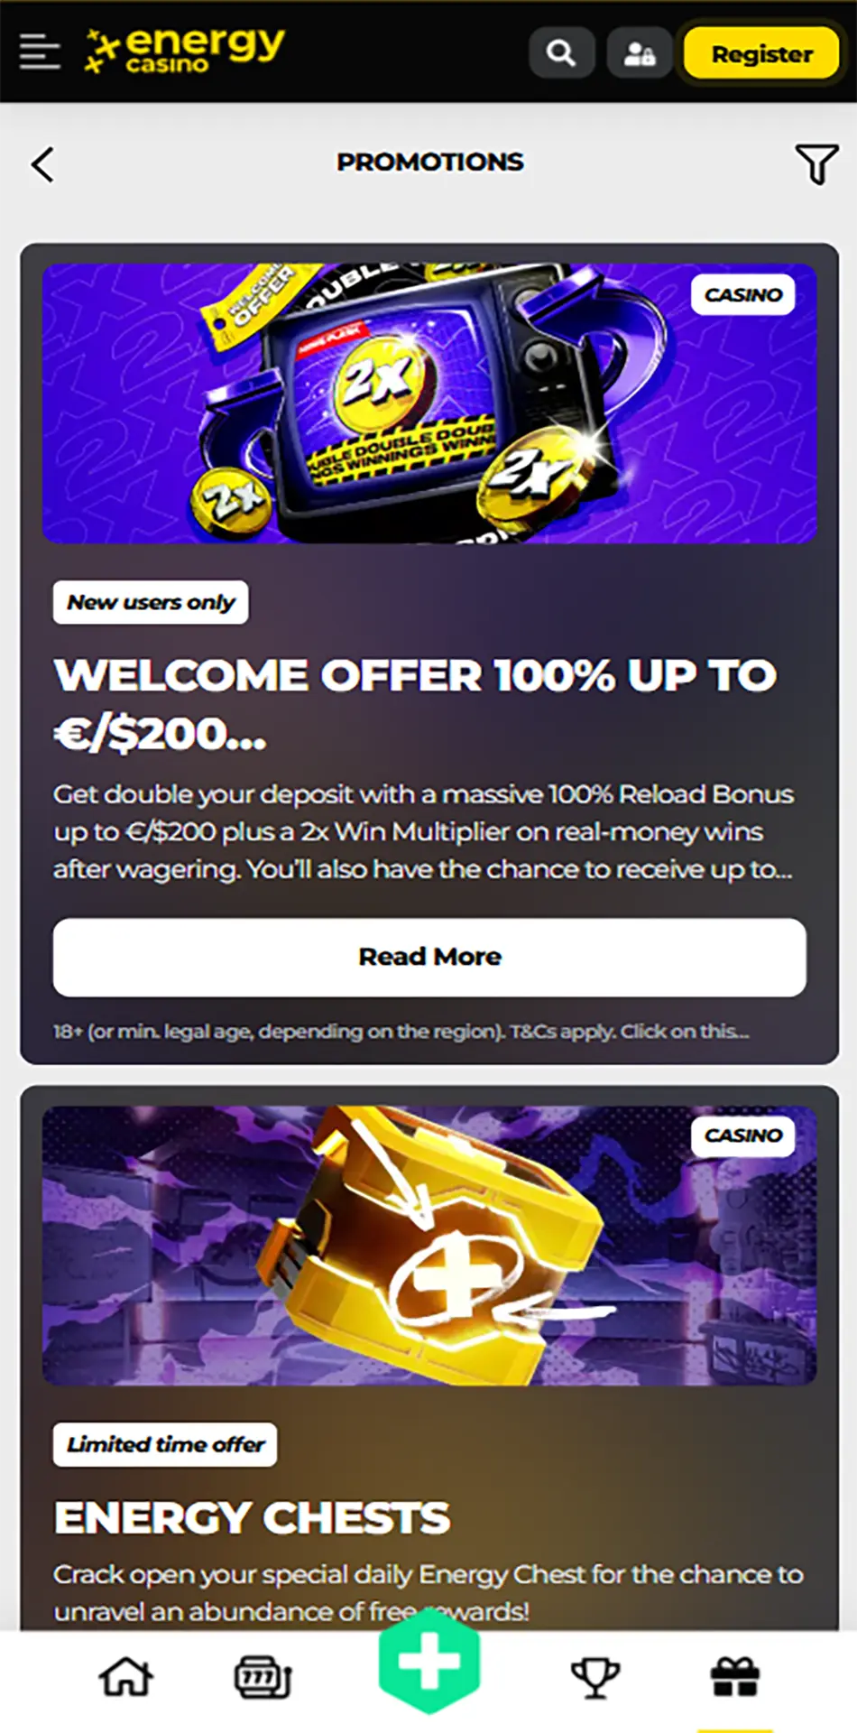Tap the 18+ T&Cs apply text
The image size is (857, 1733).
[401, 1031]
